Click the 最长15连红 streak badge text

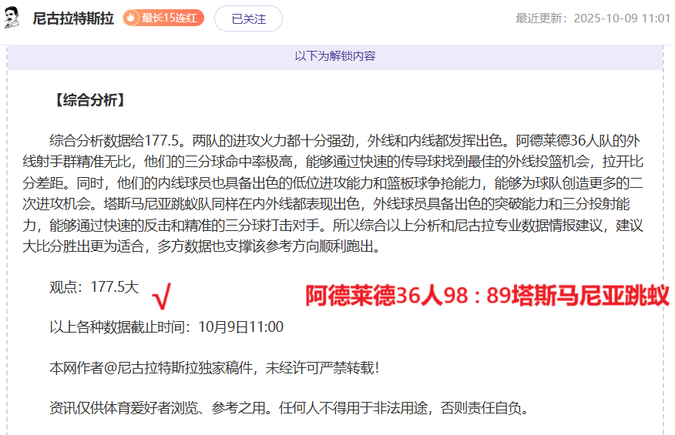coord(171,18)
